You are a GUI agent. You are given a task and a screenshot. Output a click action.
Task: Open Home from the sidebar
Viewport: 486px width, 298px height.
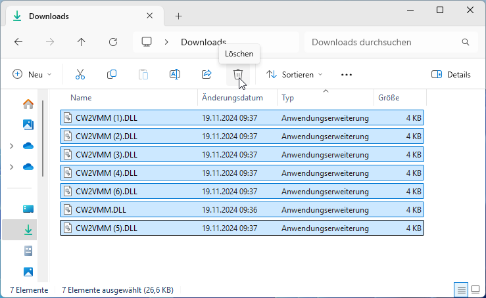tap(28, 104)
